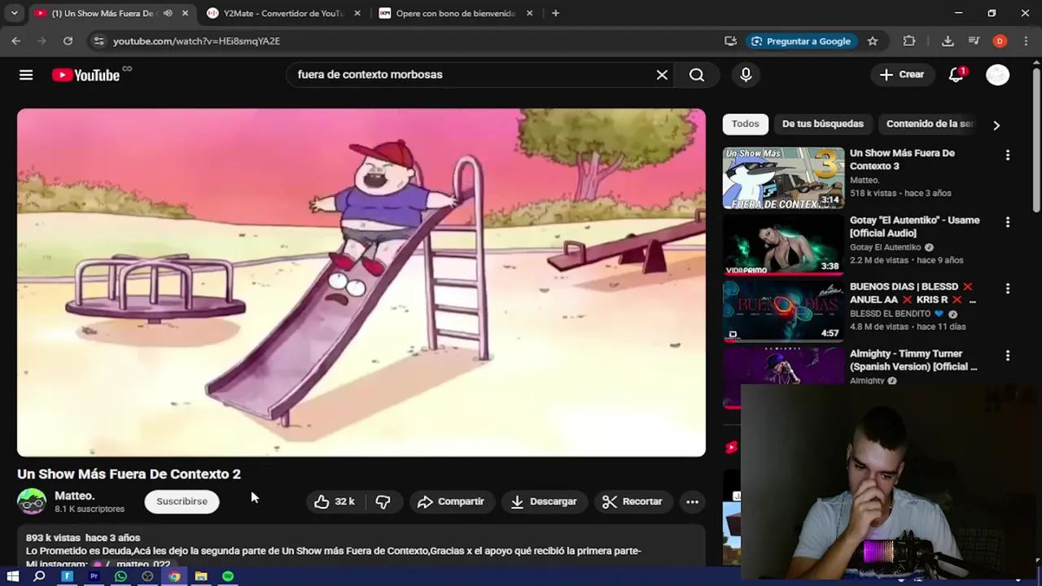Select the Contenido de la serie chip
Viewport: 1042px width, 586px height.
pyautogui.click(x=930, y=124)
